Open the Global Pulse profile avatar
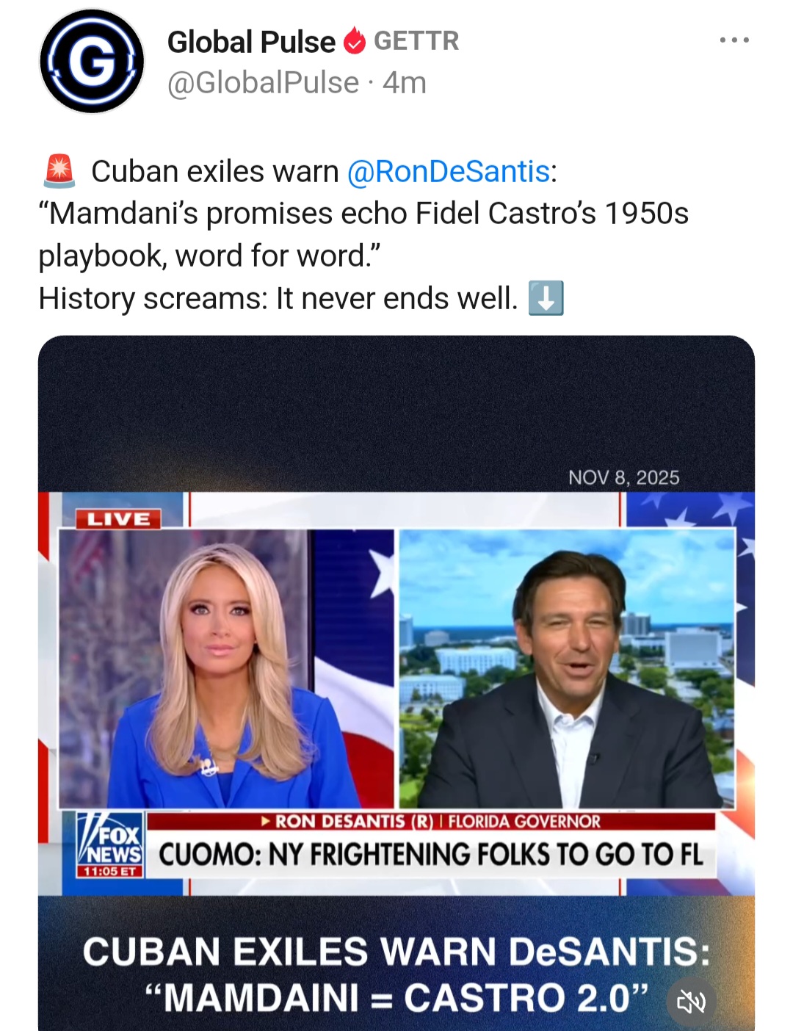The width and height of the screenshot is (793, 1031). (x=92, y=62)
